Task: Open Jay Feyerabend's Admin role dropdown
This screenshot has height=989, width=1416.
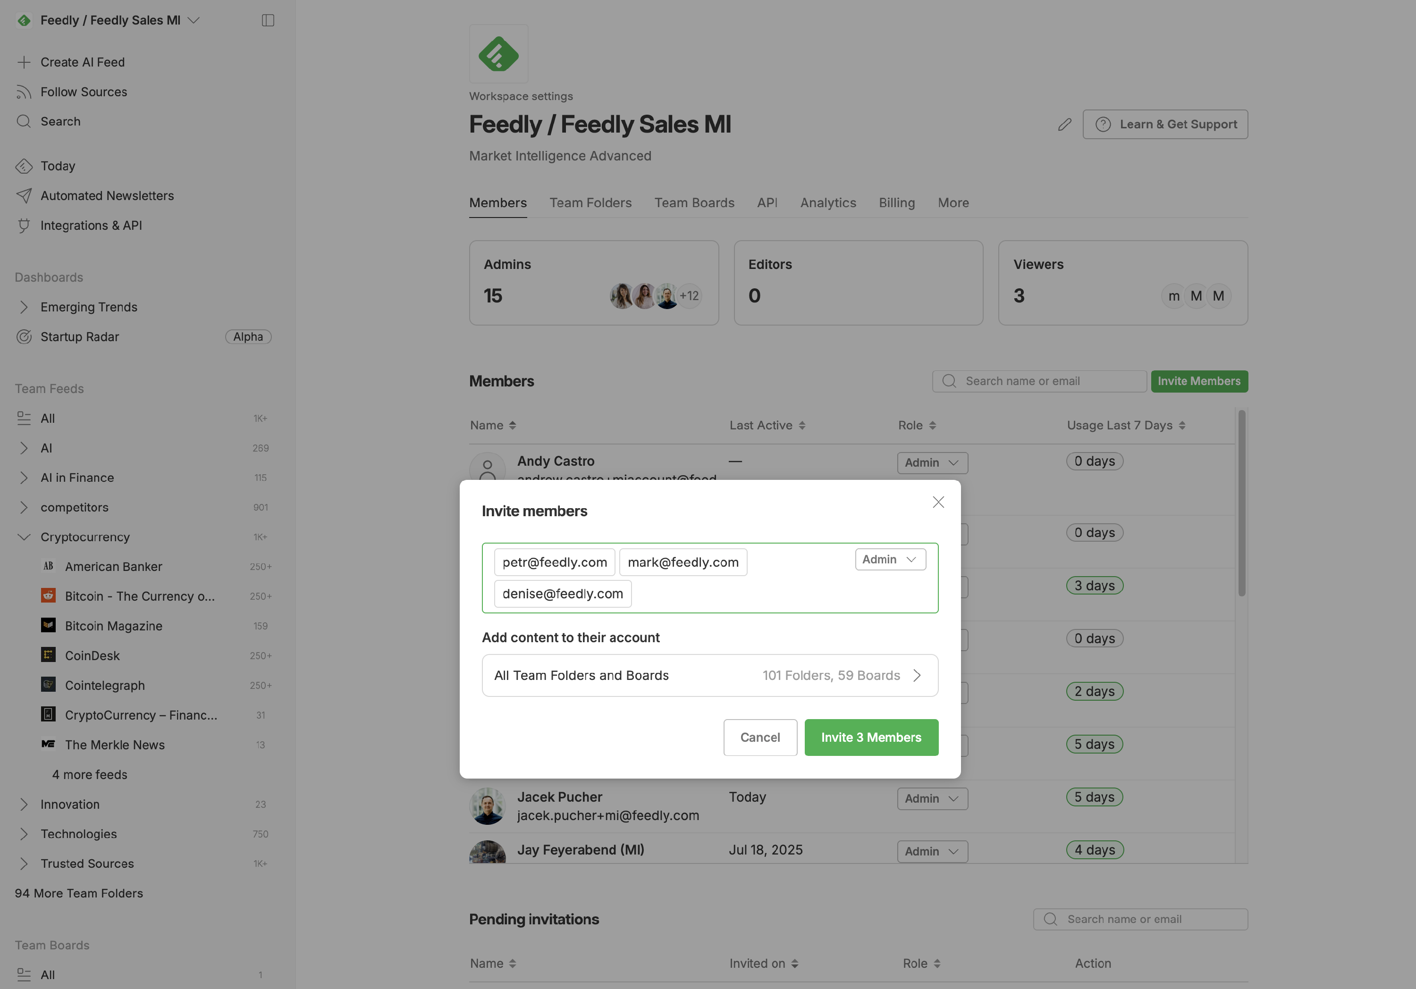Action: coord(932,852)
